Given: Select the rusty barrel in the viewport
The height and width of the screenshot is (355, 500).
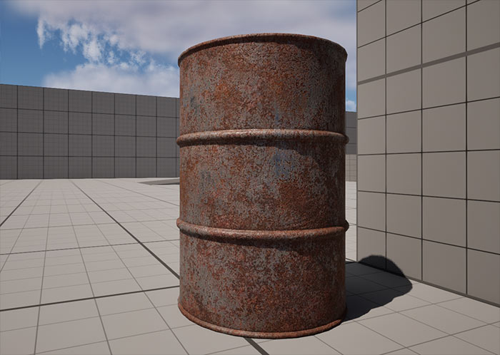Looking at the screenshot, I should [x=261, y=185].
